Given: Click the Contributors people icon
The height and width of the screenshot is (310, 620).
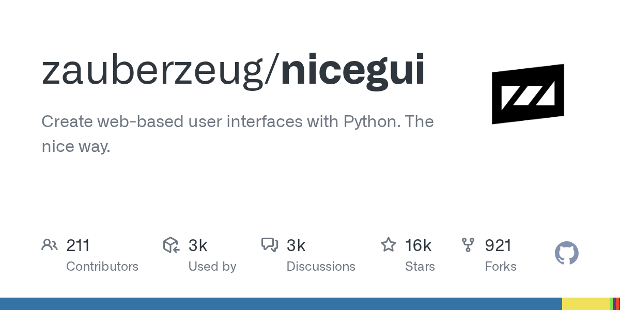Looking at the screenshot, I should pyautogui.click(x=50, y=245).
